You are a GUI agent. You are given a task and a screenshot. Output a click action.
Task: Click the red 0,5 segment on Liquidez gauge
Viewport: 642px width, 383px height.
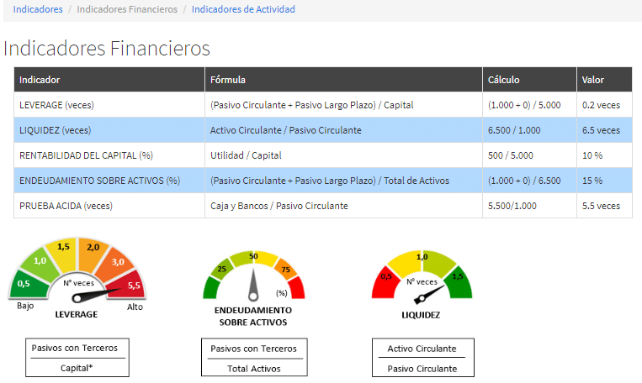point(387,276)
